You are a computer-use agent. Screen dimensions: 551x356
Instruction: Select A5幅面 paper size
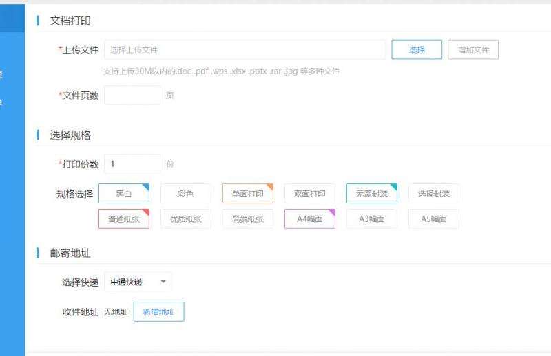click(434, 219)
